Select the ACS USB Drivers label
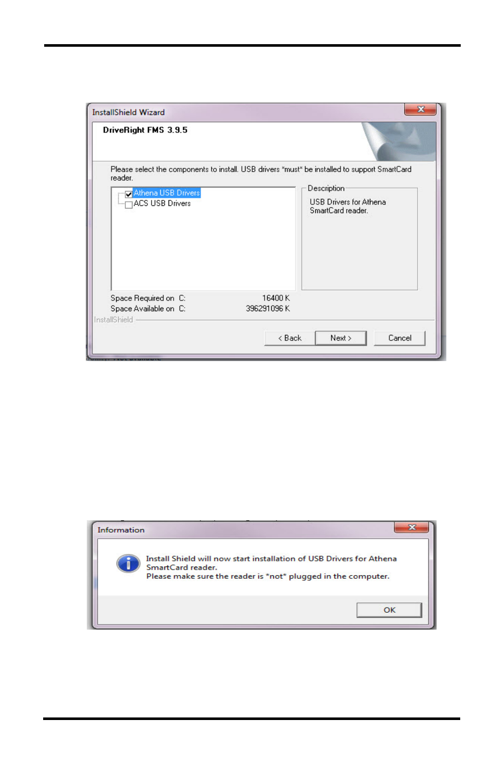Viewport: 490px width, 757px height. 162,203
